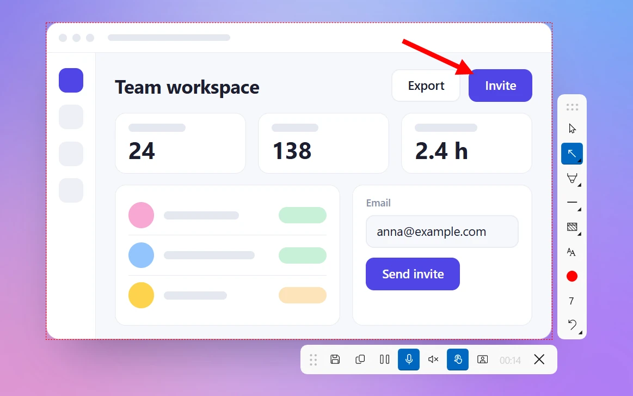The image size is (633, 396).
Task: Click the "Email" field label
Action: [378, 203]
